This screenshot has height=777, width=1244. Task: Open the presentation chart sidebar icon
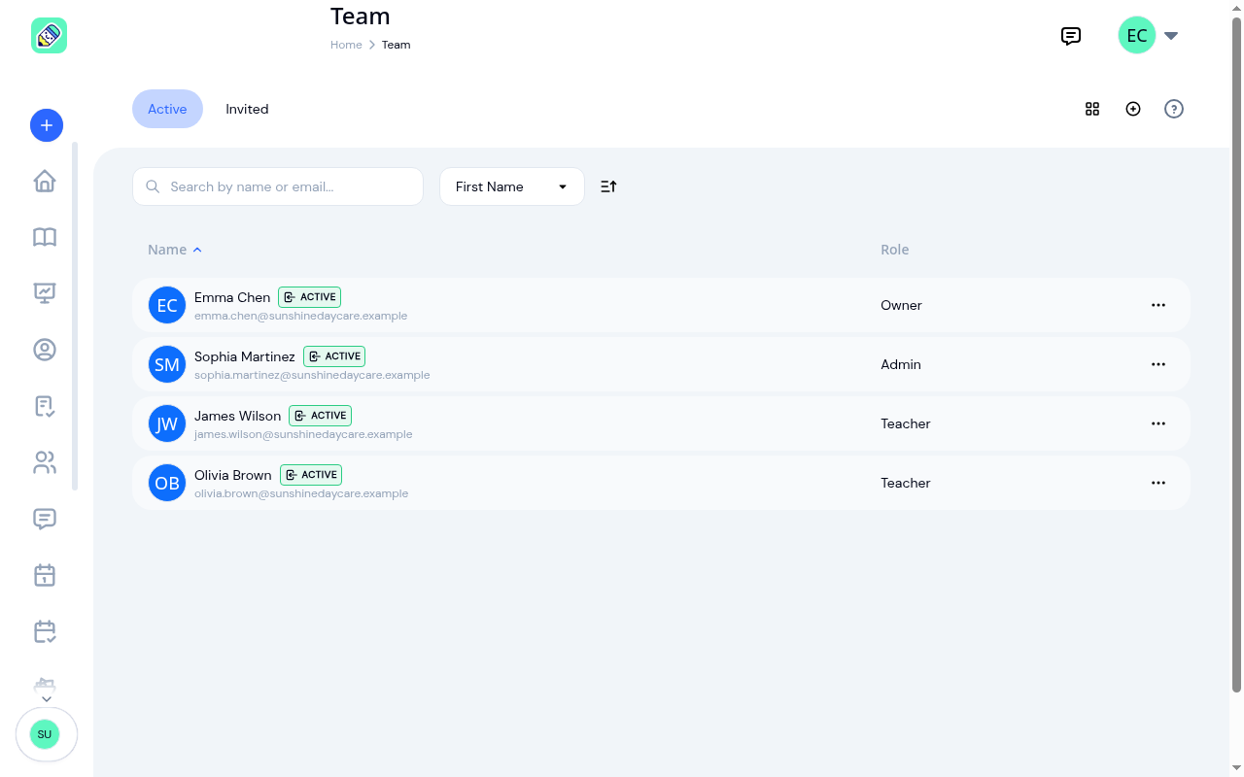coord(45,293)
